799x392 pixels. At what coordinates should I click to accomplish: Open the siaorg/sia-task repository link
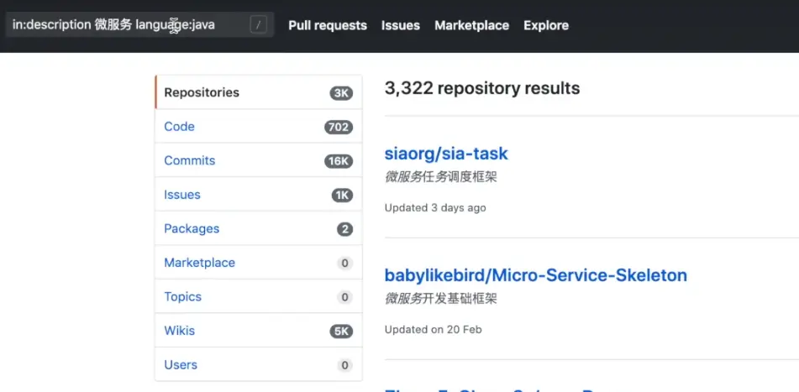446,154
